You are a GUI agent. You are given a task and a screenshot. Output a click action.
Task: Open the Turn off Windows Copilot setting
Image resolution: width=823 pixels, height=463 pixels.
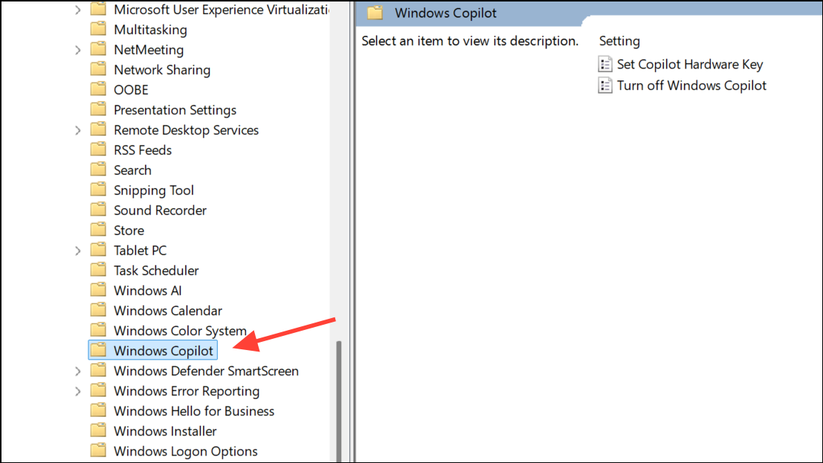[691, 85]
